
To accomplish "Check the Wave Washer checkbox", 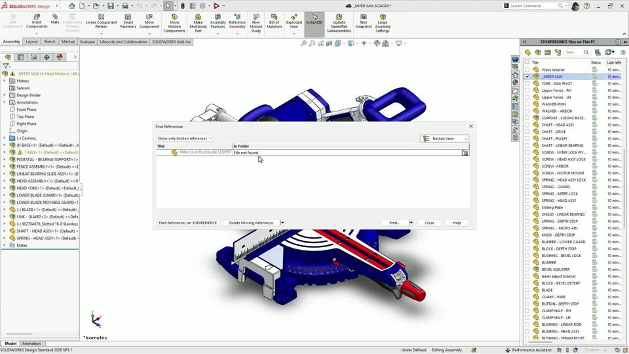I will click(x=527, y=69).
